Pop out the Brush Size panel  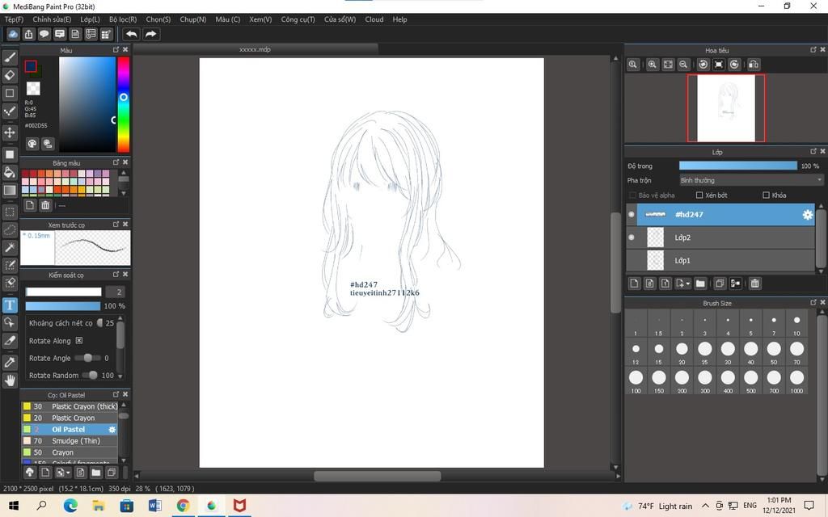(813, 302)
